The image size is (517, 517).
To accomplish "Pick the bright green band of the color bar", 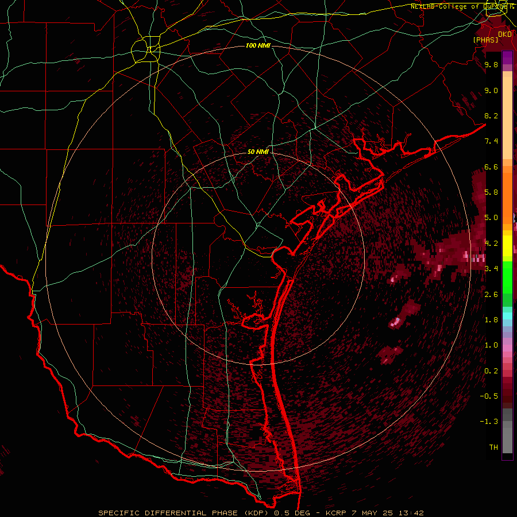I will click(x=507, y=277).
